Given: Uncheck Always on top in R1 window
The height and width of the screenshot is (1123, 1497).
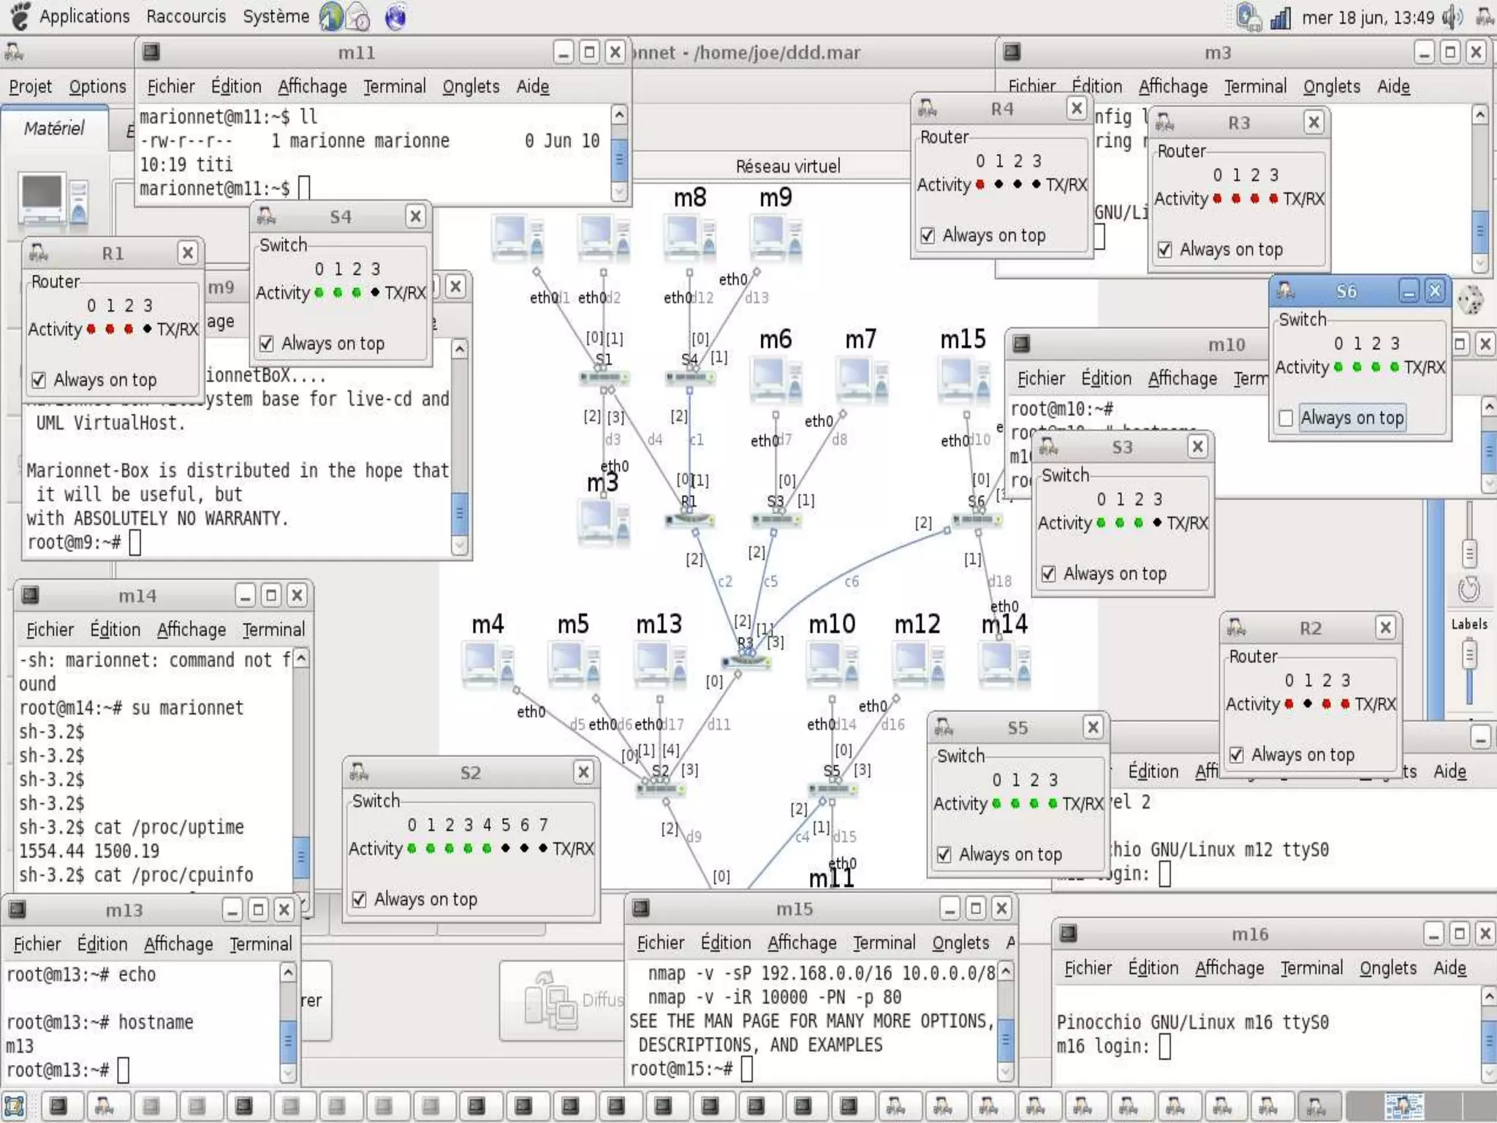Looking at the screenshot, I should click(x=39, y=380).
